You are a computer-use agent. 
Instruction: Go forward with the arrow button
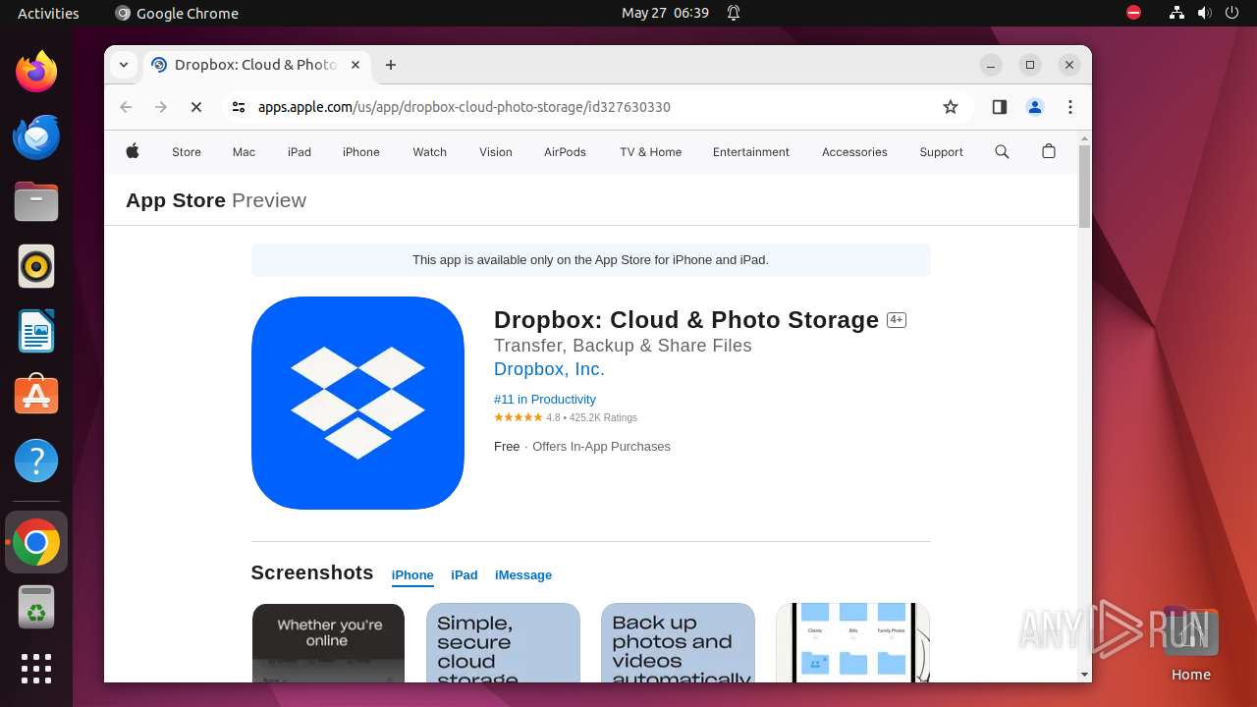(161, 107)
